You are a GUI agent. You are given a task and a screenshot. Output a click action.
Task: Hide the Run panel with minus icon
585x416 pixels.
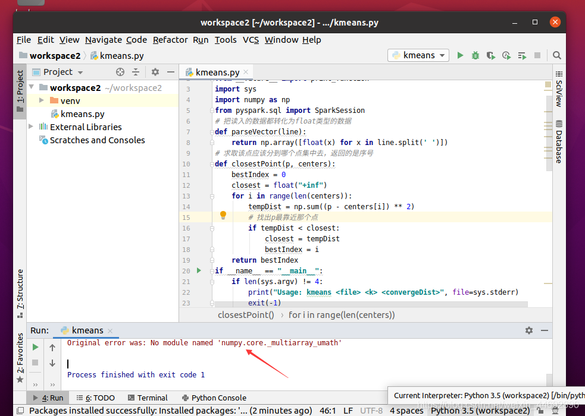pyautogui.click(x=545, y=330)
